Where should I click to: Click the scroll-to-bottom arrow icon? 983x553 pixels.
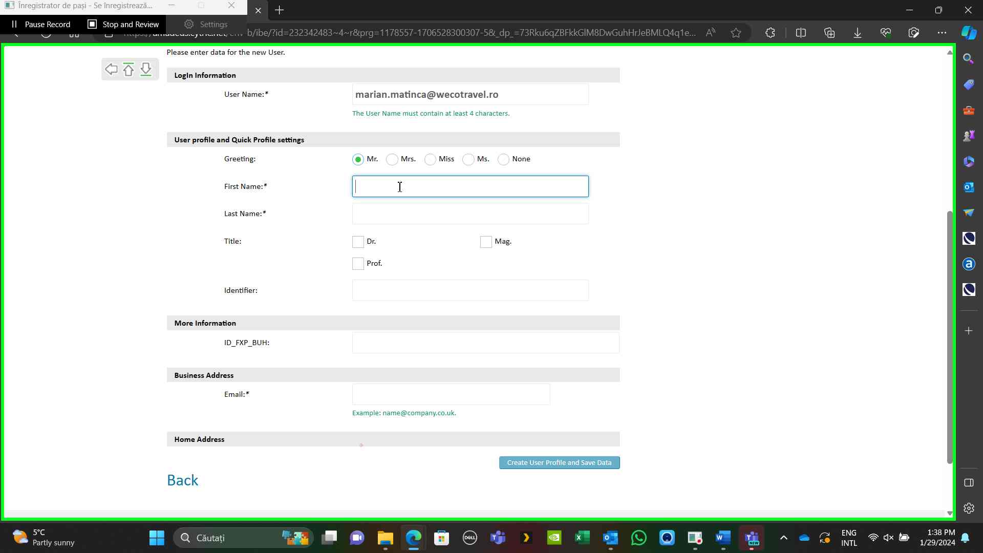tap(146, 69)
